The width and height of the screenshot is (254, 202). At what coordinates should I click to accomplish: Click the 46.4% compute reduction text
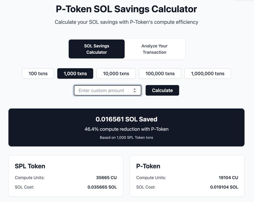[126, 129]
